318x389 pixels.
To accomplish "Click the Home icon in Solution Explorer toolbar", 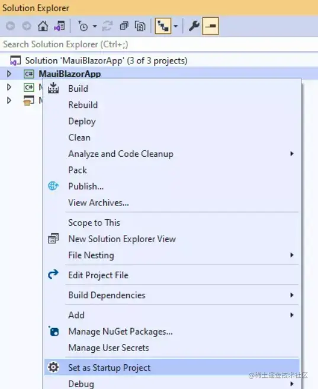I will (43, 26).
